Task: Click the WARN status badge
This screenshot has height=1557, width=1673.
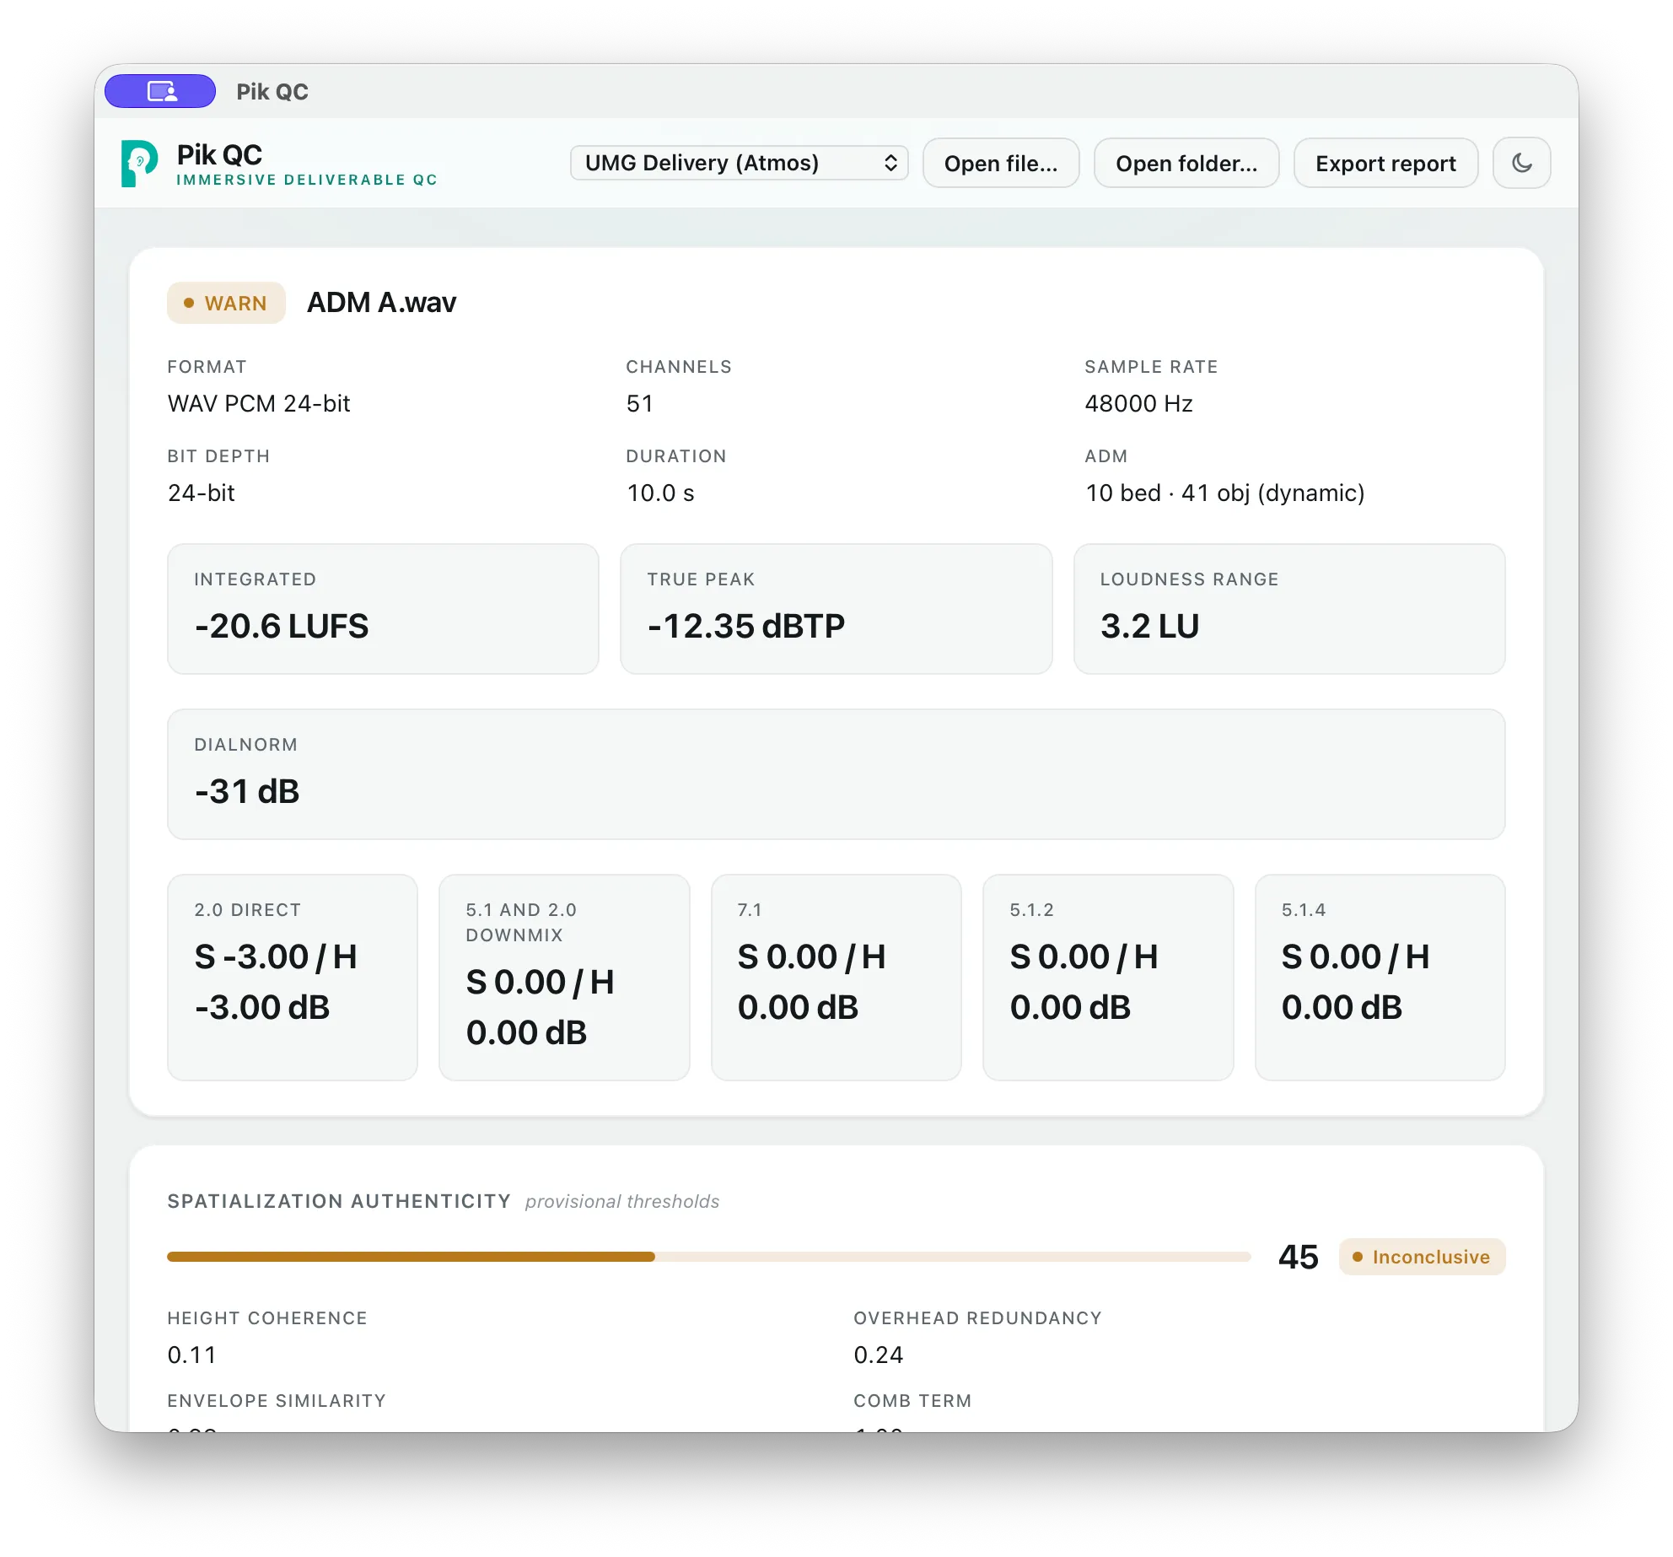Action: point(226,303)
